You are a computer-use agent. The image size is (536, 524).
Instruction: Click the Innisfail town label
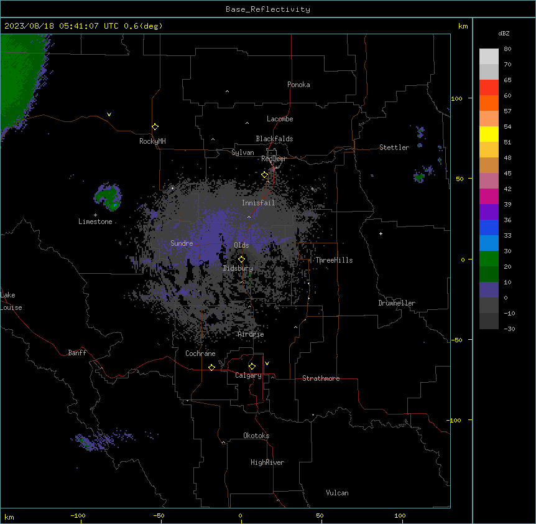(x=258, y=203)
